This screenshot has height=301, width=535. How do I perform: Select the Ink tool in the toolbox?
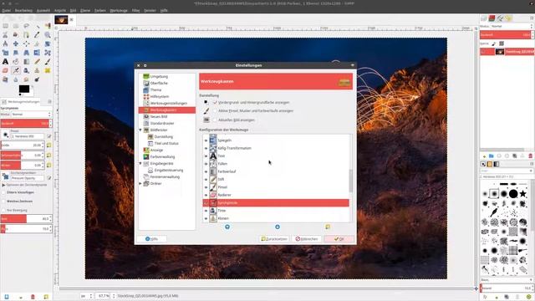(x=26, y=70)
